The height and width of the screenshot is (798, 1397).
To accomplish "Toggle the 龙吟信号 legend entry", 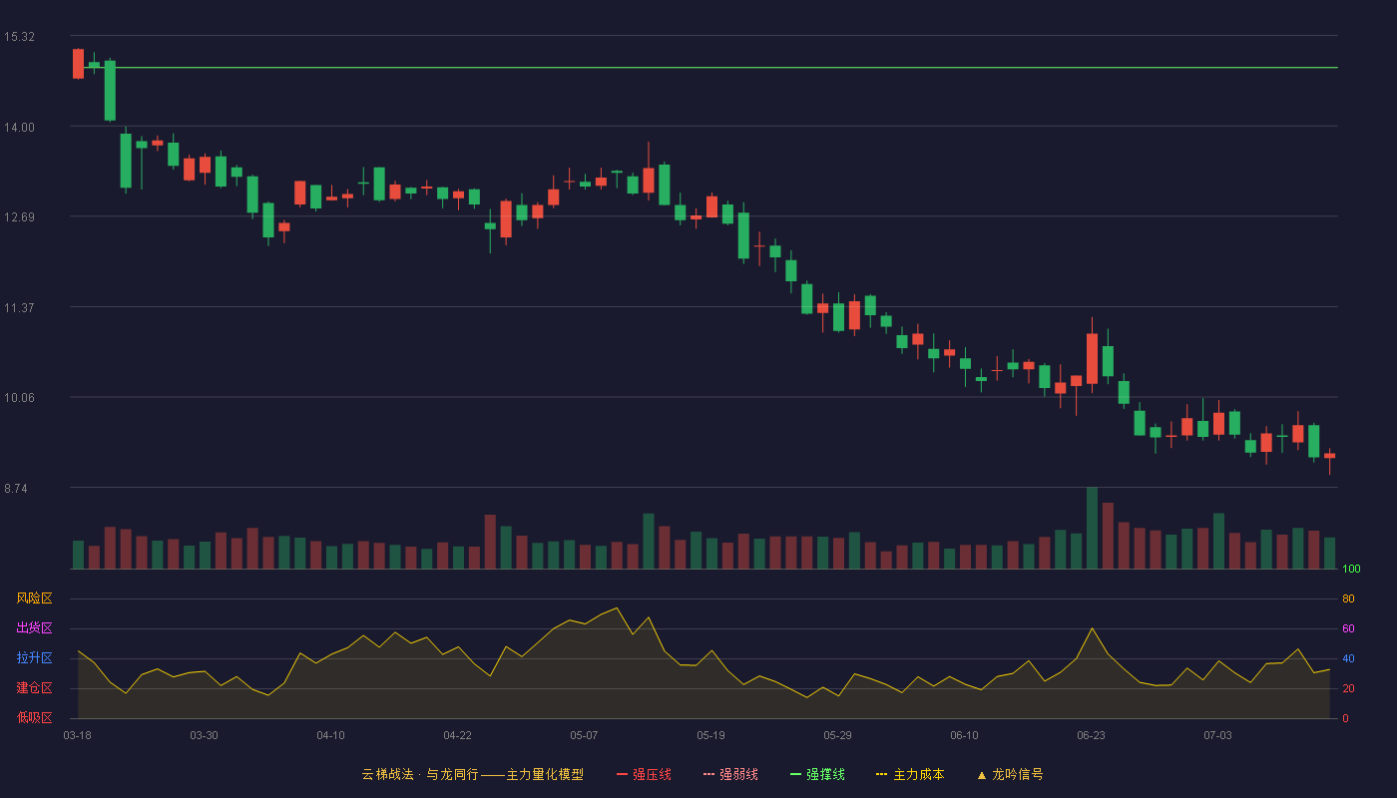I will pos(1010,774).
